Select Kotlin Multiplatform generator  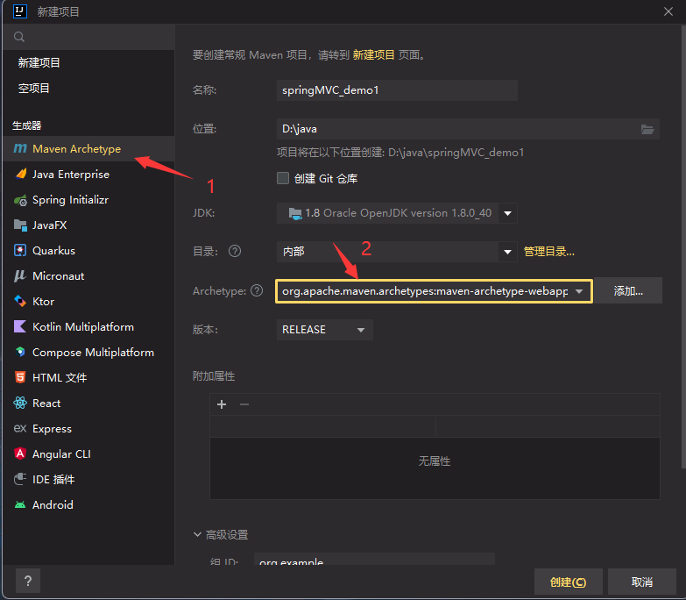88,326
